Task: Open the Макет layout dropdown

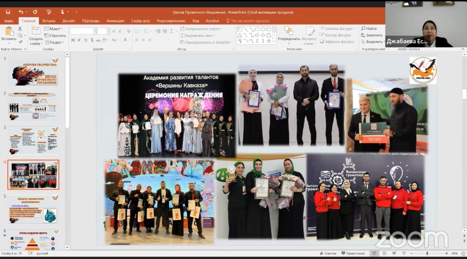Action: tap(54, 29)
